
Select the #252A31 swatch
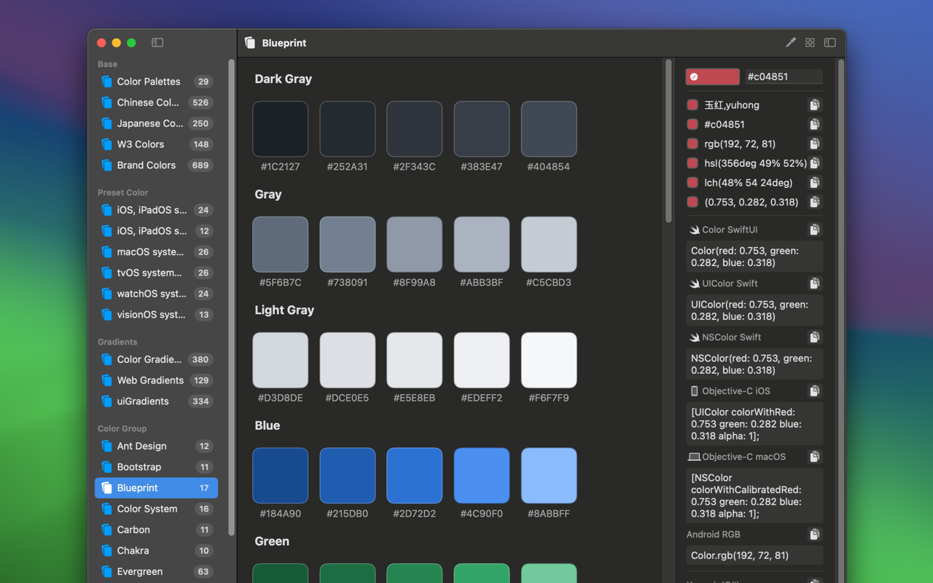(348, 129)
